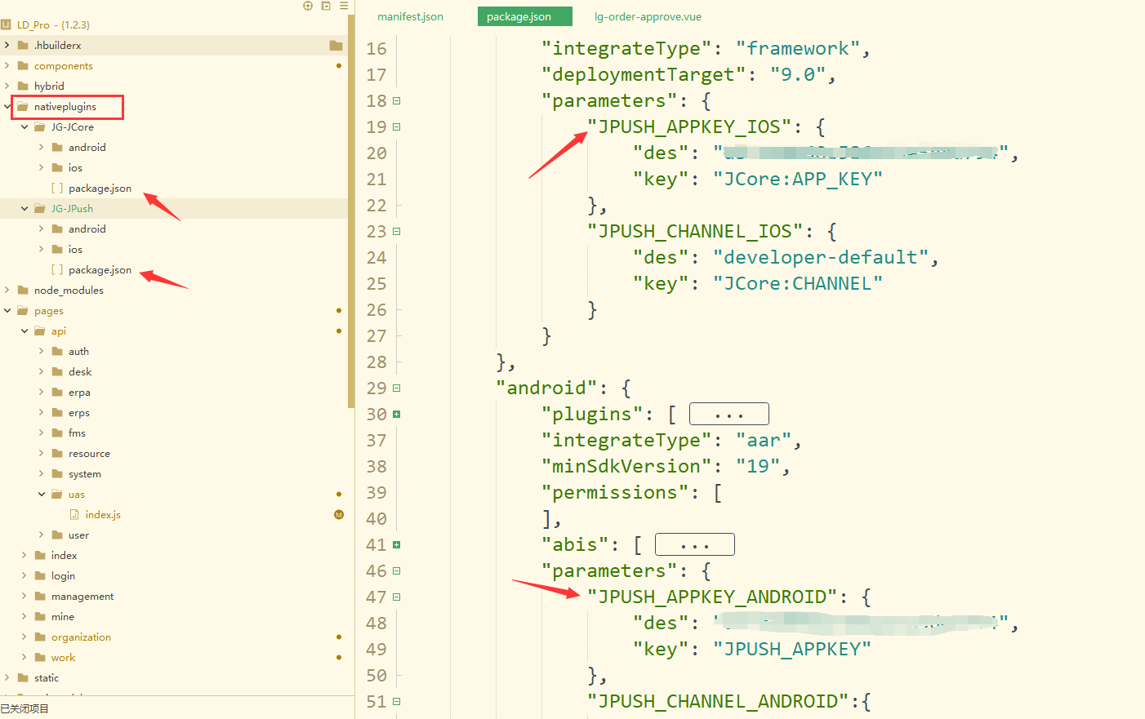Fold the JPUSH_APPKEY_IOS block at line 19

coord(397,126)
